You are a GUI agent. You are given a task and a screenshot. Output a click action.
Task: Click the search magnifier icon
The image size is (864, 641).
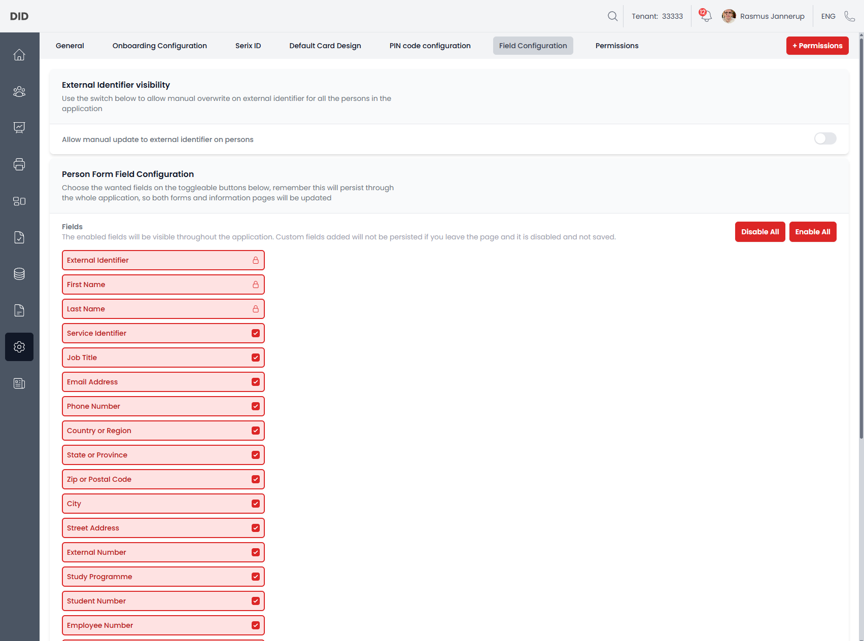612,16
